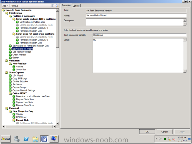This screenshot has width=192, height=144.
Task: Select the Use Toolkit Package step
Action: pos(22,52)
